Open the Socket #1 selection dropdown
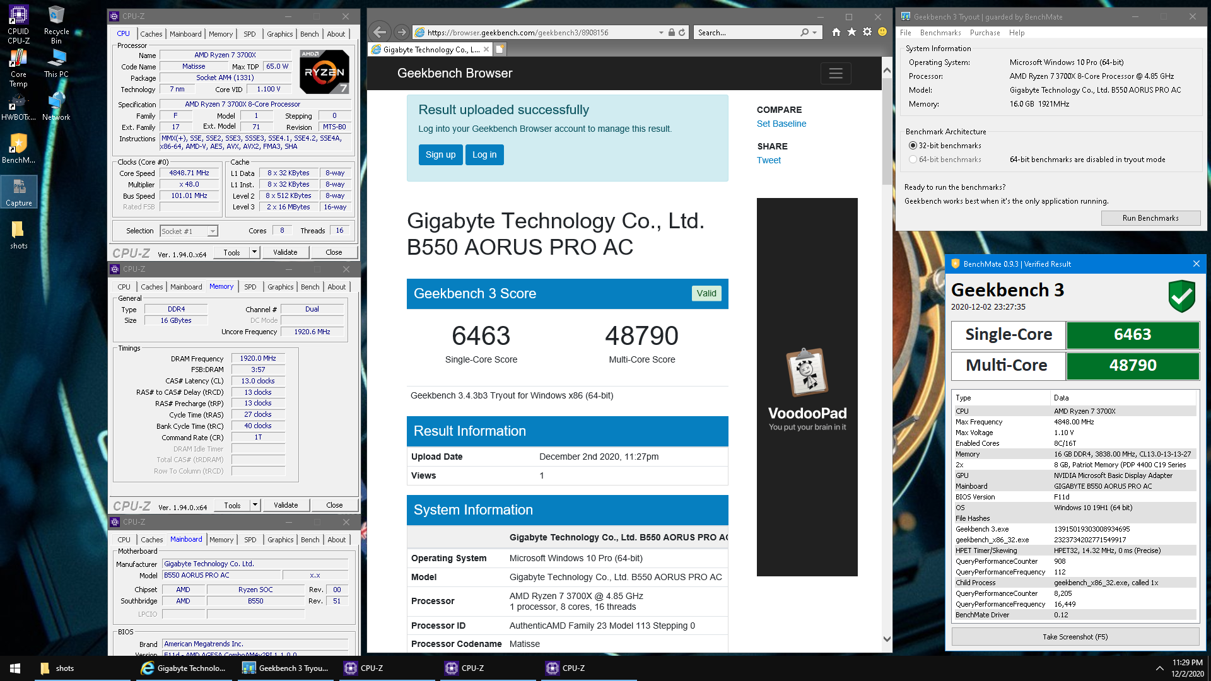 (189, 231)
